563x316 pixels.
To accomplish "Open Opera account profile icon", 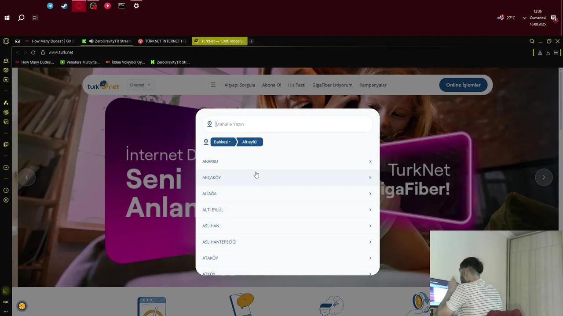I will (x=540, y=53).
